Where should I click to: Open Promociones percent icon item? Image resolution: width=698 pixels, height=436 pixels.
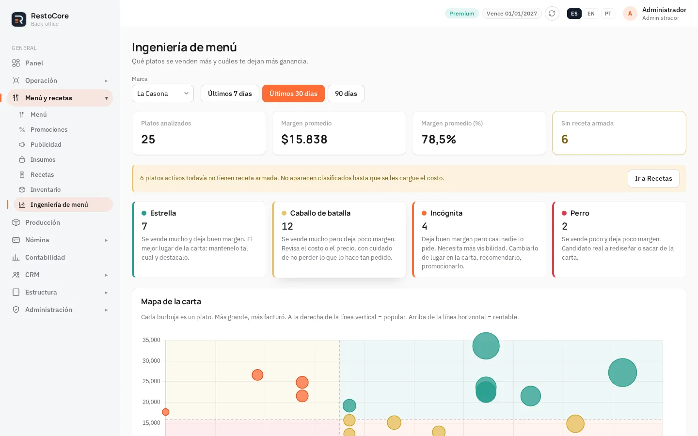click(22, 129)
